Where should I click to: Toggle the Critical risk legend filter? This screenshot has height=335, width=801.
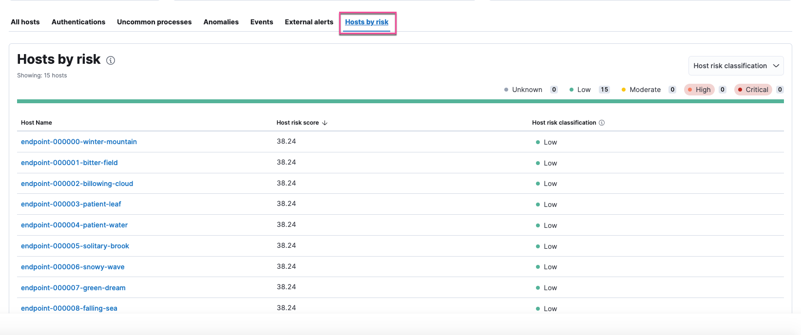753,90
